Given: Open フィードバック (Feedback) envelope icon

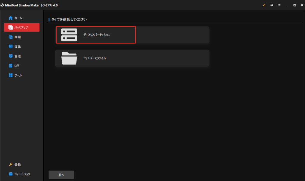Looking at the screenshot, I should coord(11,174).
